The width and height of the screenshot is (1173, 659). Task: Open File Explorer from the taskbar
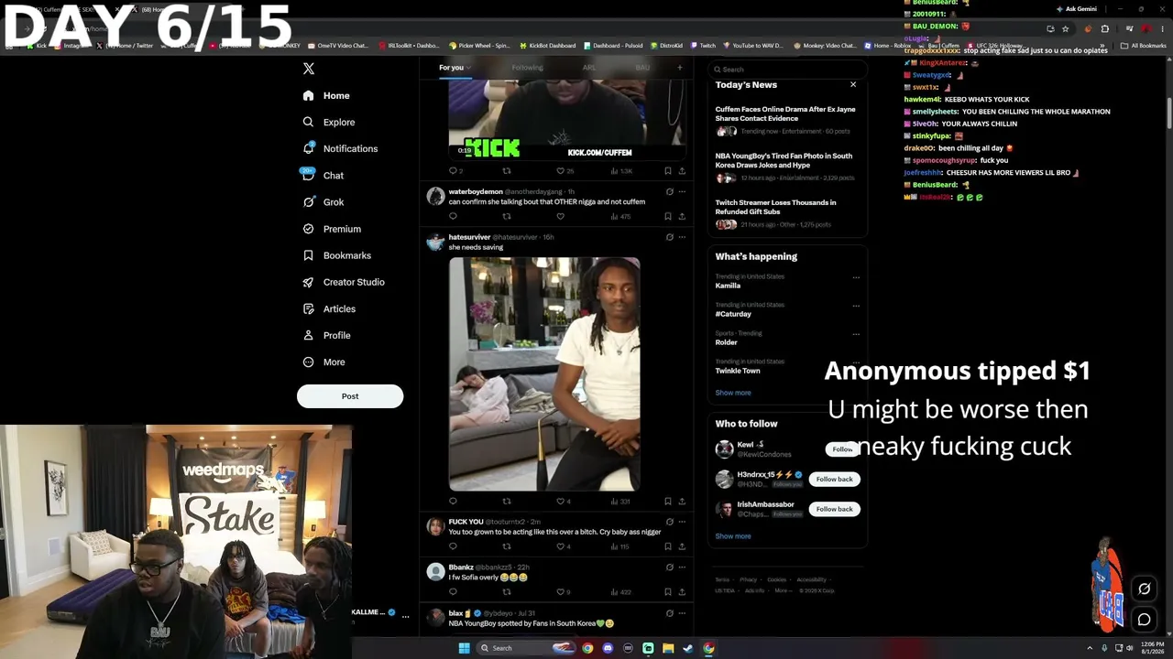(x=668, y=648)
